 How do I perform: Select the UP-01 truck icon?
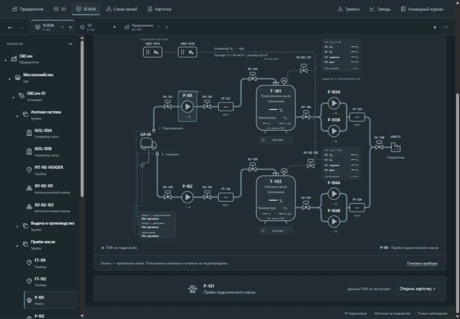tap(148, 143)
